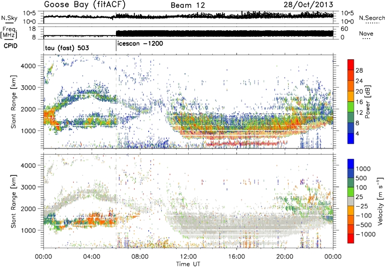Click the 'Goose Bay (fitACF)' title

pyautogui.click(x=85, y=4)
